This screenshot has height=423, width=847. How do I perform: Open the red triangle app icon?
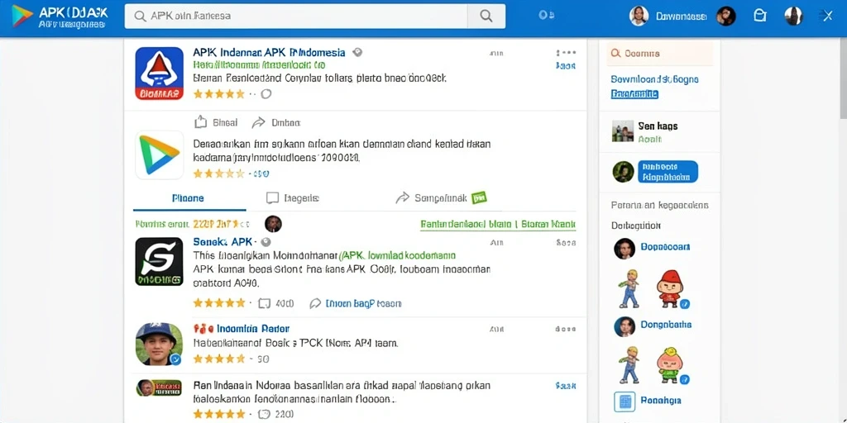point(160,74)
